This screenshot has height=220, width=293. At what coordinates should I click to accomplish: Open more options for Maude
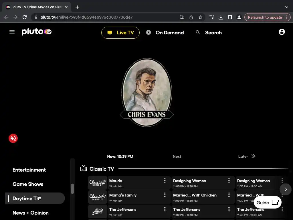click(165, 180)
